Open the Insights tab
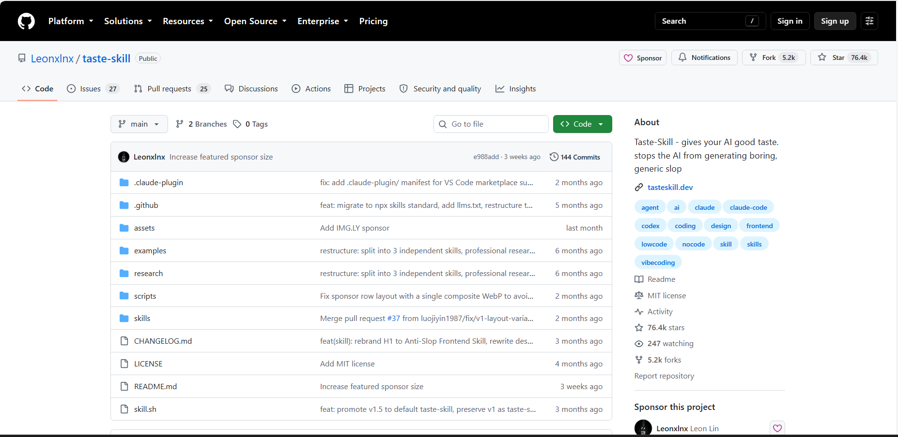Screen dimensions: 898x437 pos(516,88)
